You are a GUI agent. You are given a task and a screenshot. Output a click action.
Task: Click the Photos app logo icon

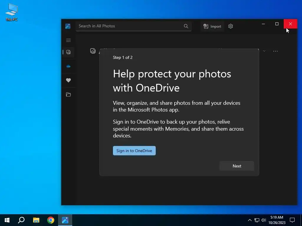tap(68, 26)
